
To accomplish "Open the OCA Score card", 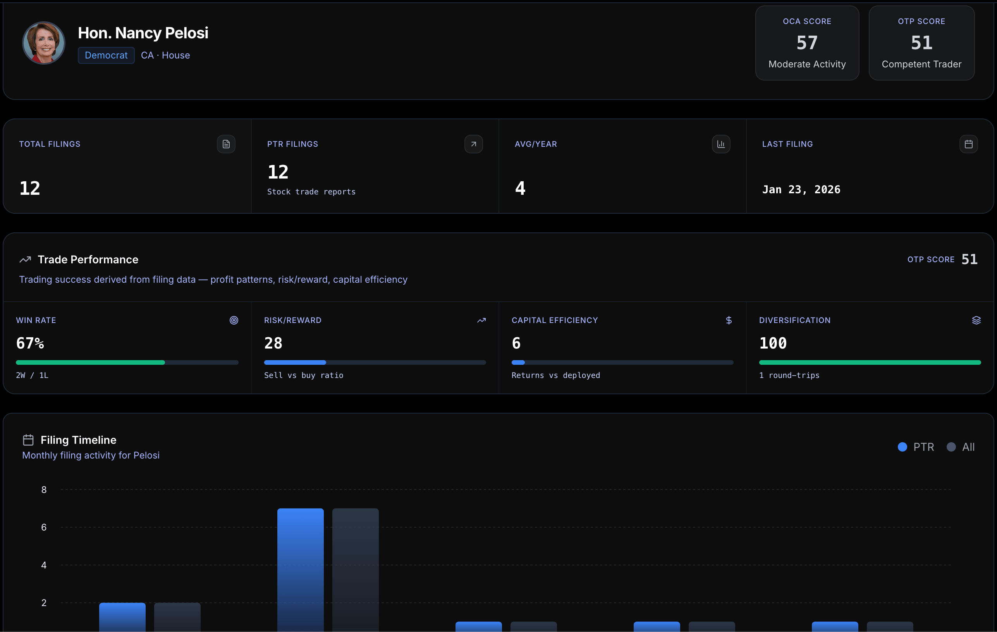I will click(x=807, y=43).
